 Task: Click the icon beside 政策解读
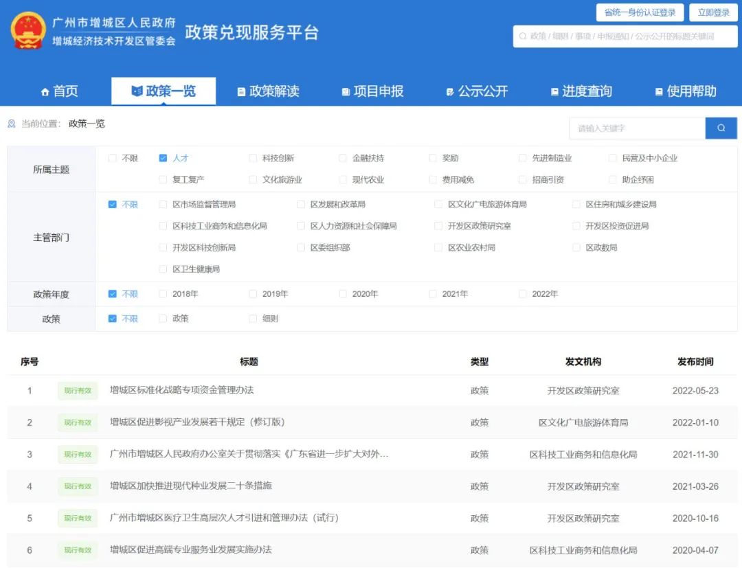click(x=241, y=92)
